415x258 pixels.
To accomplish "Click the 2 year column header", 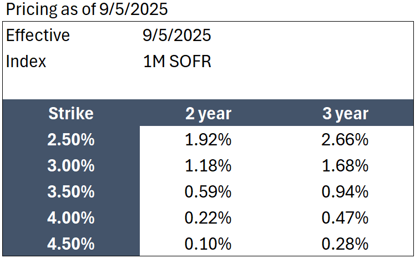I will tap(208, 114).
